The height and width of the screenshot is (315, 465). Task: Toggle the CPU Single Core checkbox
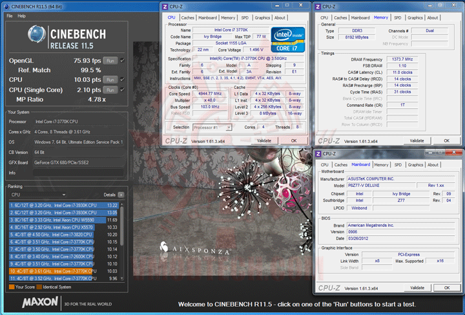click(x=123, y=90)
